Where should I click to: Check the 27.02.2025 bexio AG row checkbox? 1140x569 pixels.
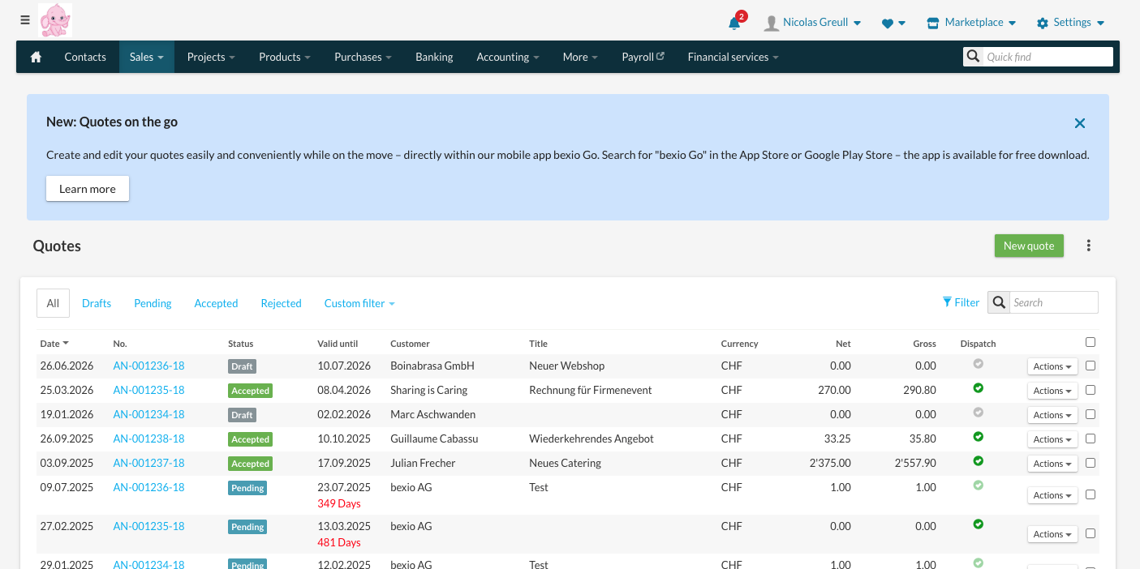click(x=1091, y=533)
